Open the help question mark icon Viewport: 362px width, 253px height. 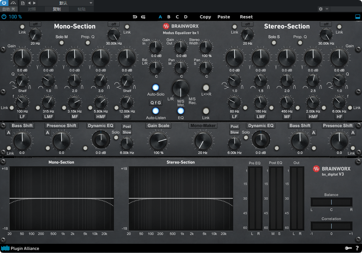[x=357, y=248]
